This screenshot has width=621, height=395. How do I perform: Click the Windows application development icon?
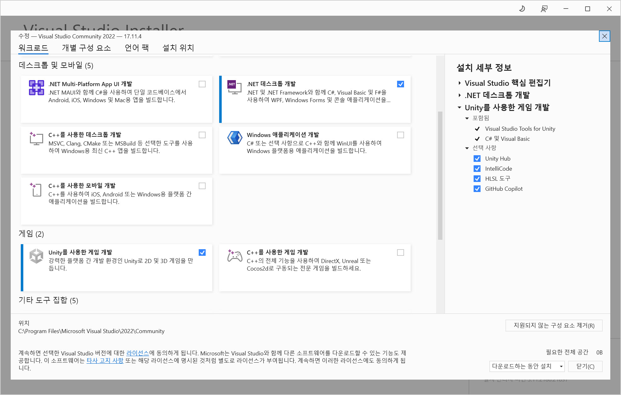click(x=235, y=138)
